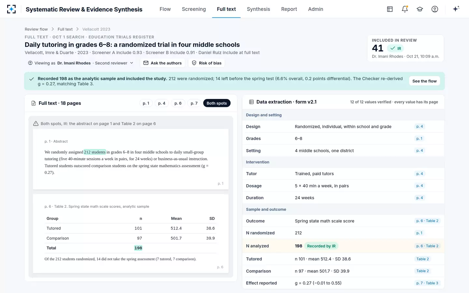The image size is (469, 293).
Task: Click the Recorded by IR badge
Action: pos(321,246)
